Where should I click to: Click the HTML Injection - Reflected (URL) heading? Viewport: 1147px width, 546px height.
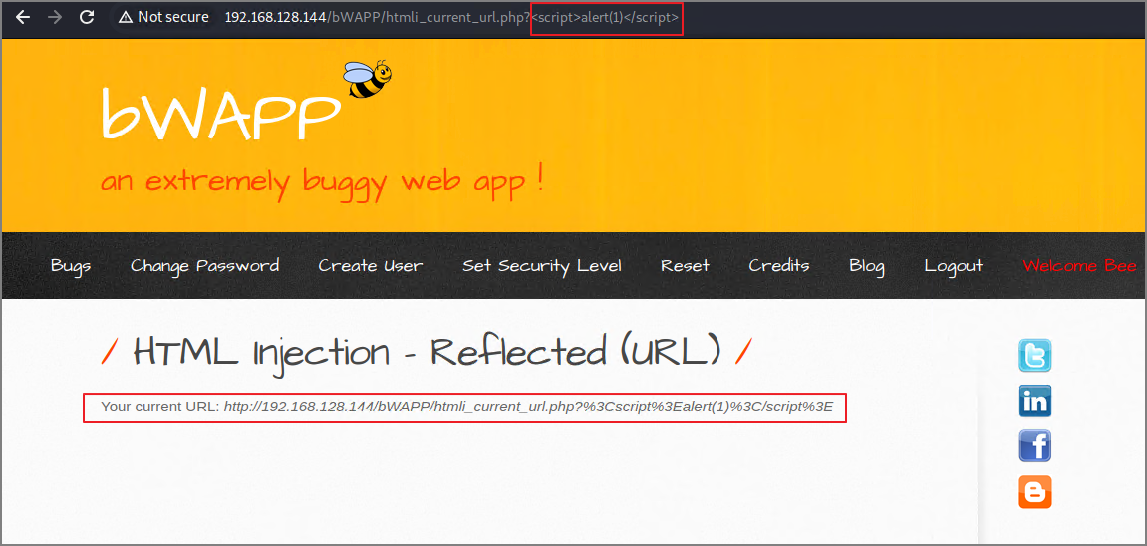(427, 353)
